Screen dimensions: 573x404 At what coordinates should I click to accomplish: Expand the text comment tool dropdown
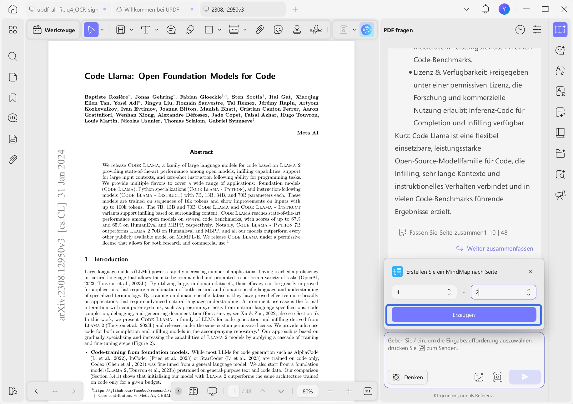[157, 30]
